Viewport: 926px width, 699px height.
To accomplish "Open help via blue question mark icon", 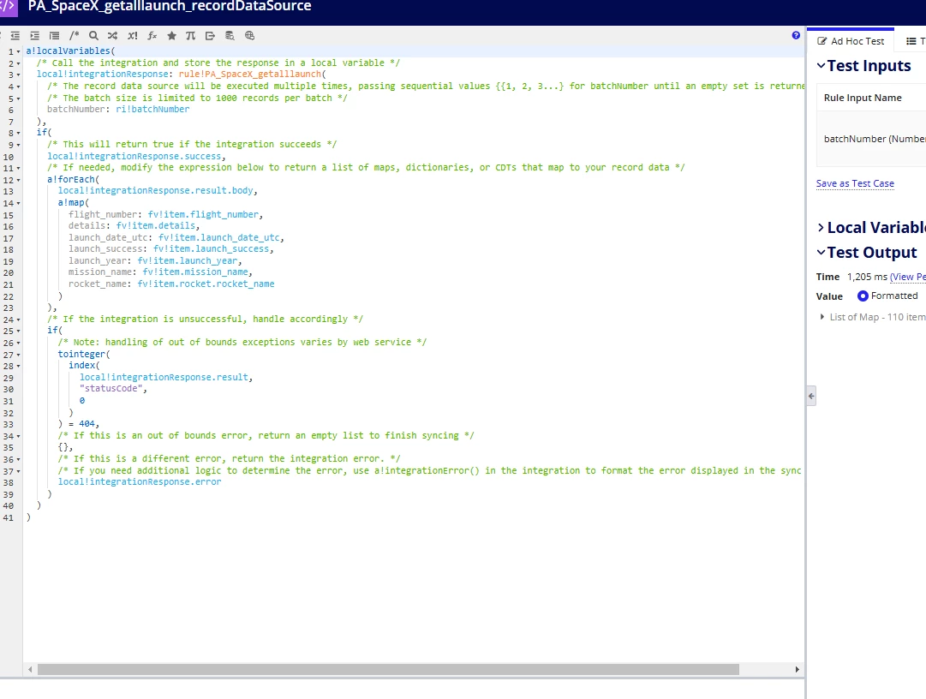I will pyautogui.click(x=796, y=35).
